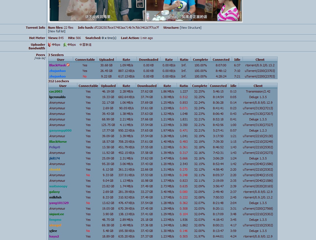Viewport: 316px width, 240px height.
Task: Click the Views 845 counter
Action: point(56,38)
